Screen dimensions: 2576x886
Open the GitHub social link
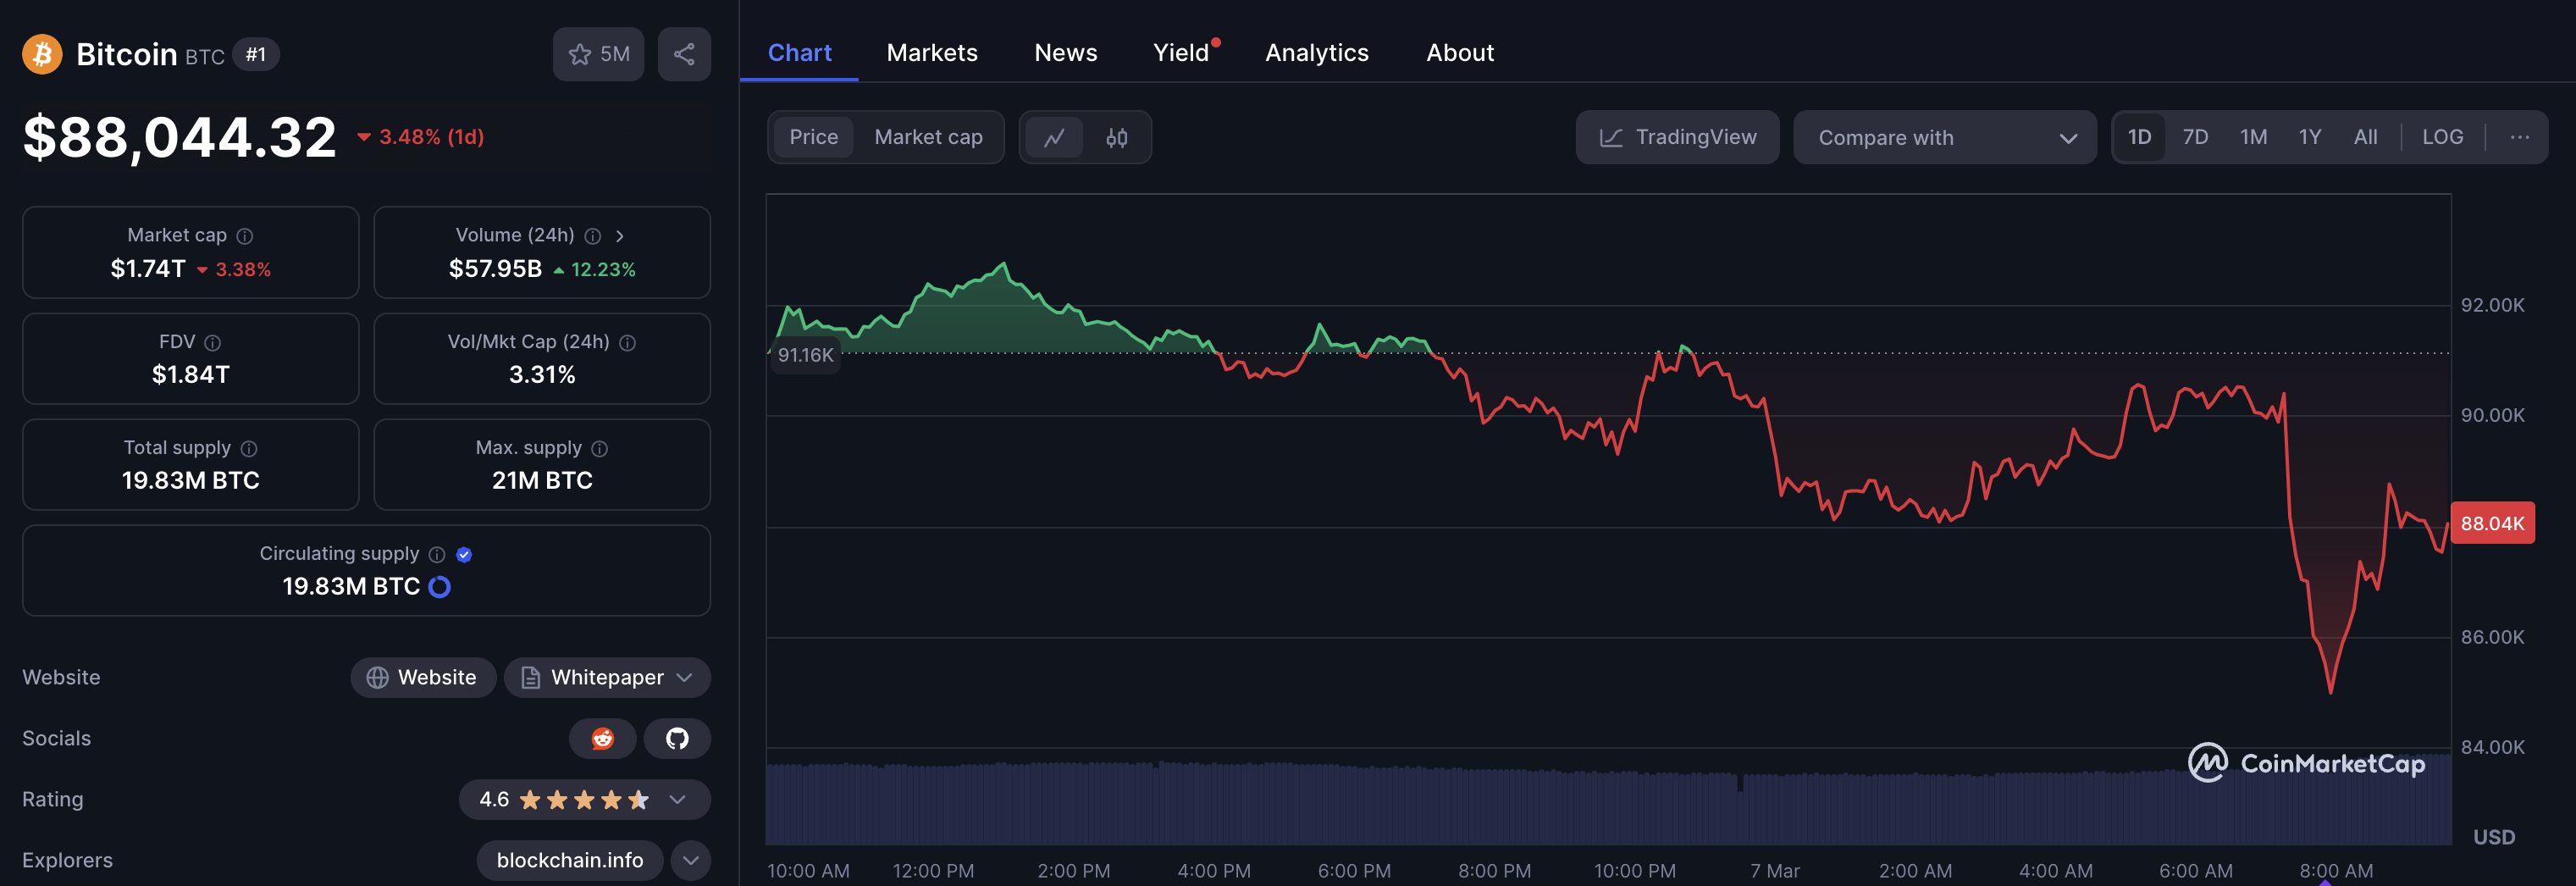677,738
